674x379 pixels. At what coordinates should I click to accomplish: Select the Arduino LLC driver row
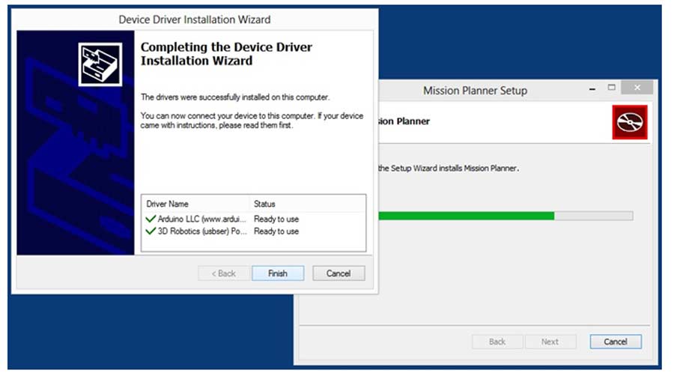(254, 219)
